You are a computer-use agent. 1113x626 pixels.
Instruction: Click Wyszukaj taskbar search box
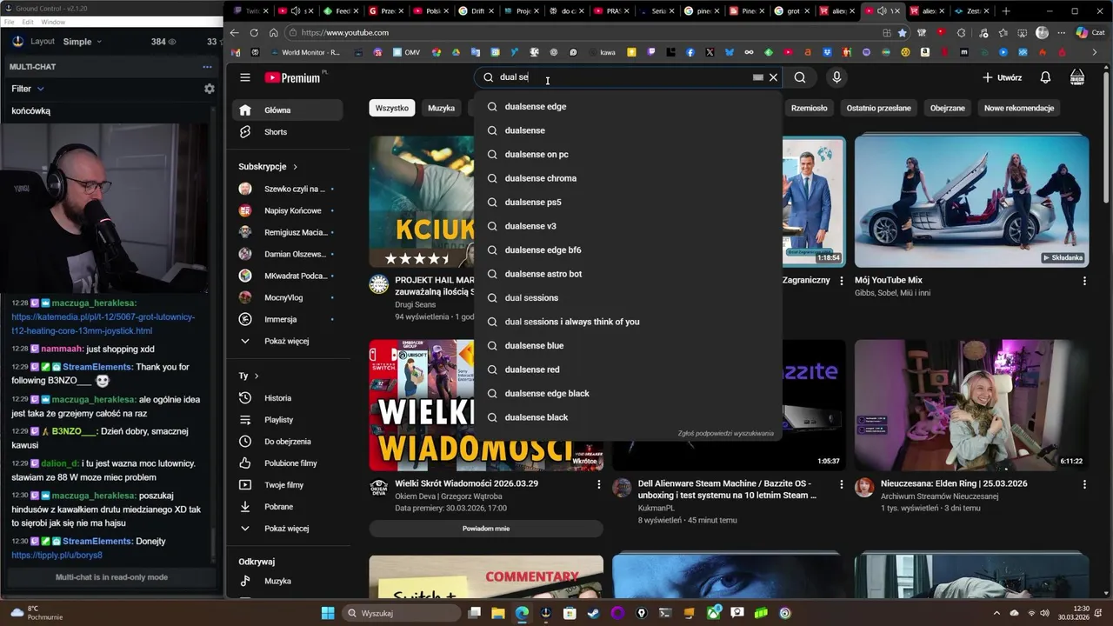[x=401, y=613]
